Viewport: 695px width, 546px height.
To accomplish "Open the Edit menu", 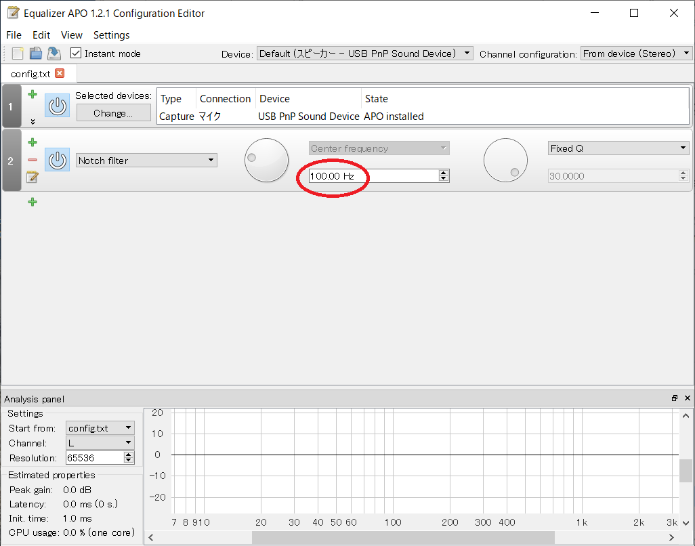I will click(x=41, y=35).
